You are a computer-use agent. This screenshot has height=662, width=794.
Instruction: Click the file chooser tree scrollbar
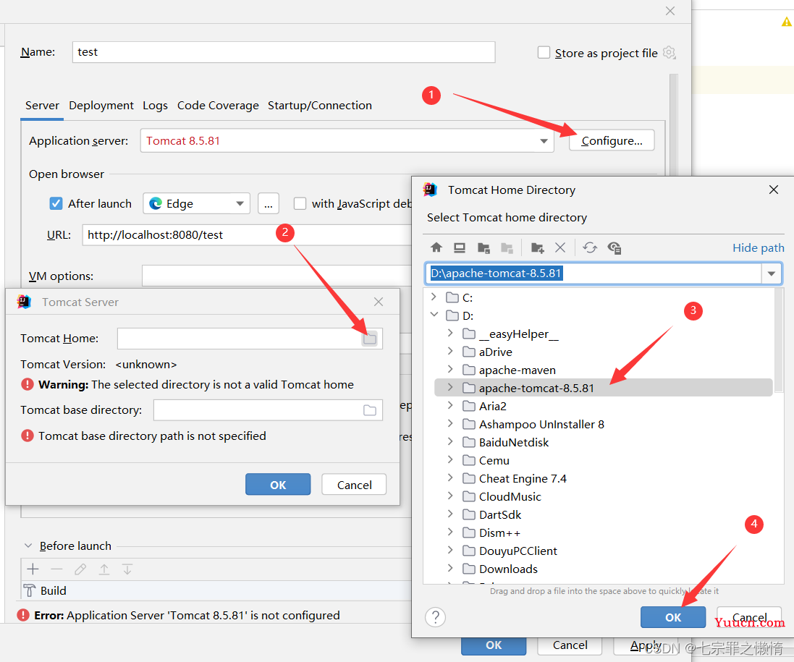(x=780, y=340)
